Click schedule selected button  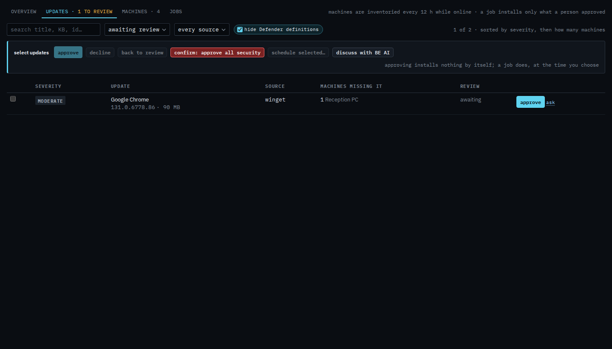tap(298, 53)
